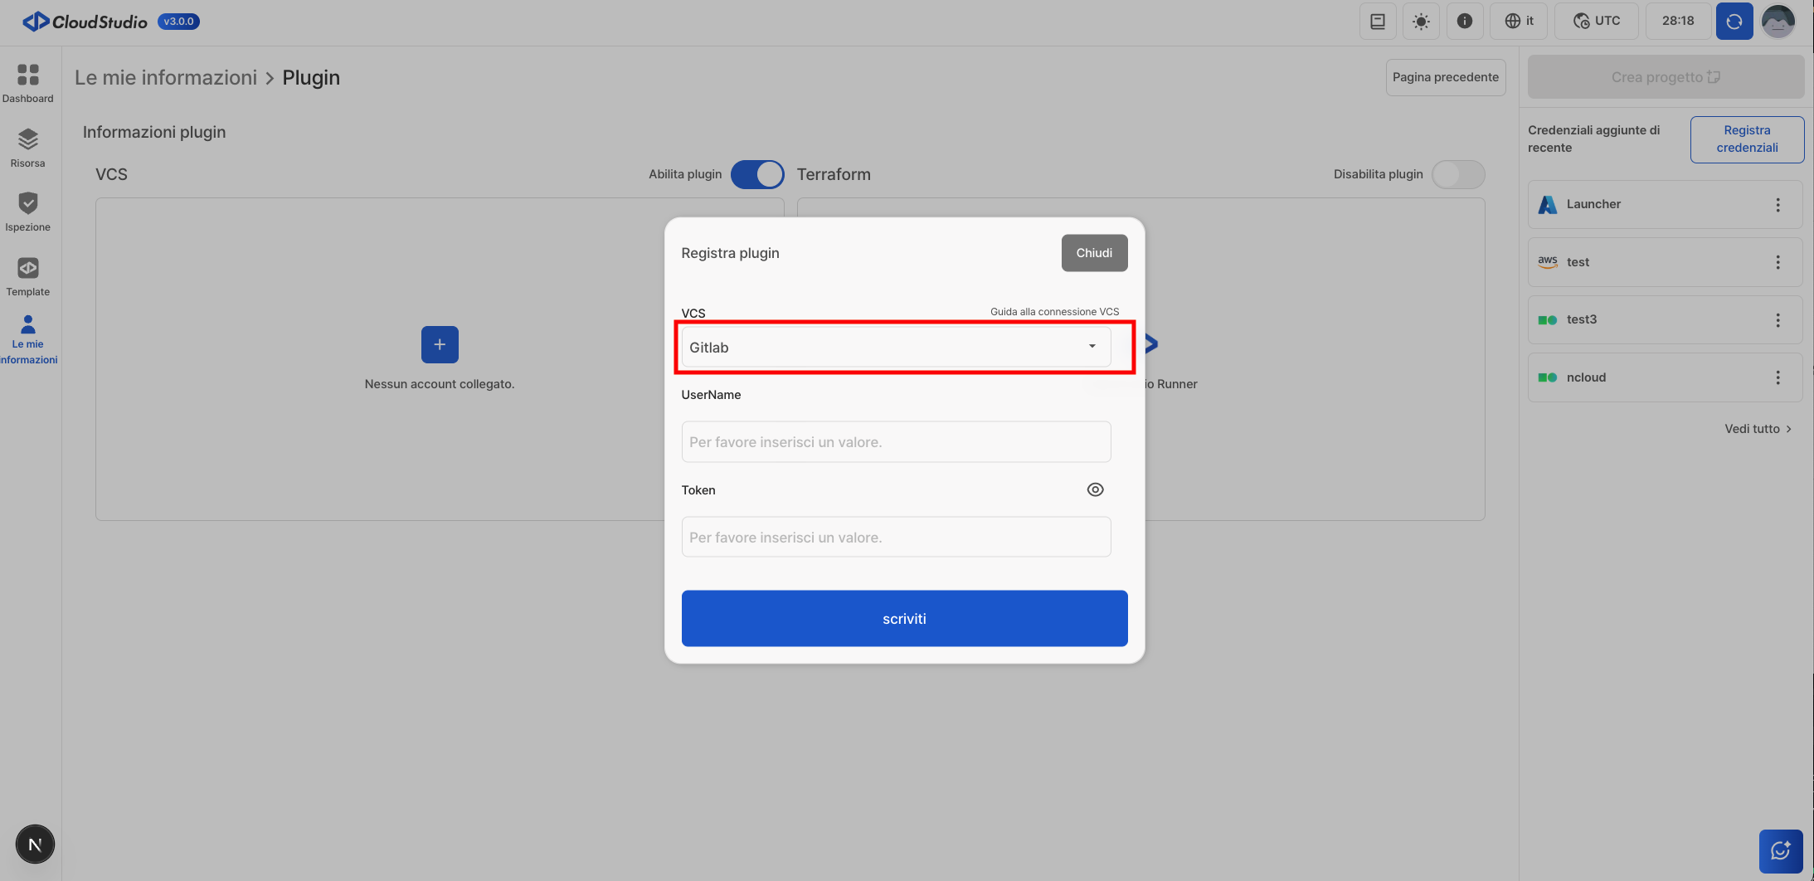Click the CloudStudio logo

point(85,22)
